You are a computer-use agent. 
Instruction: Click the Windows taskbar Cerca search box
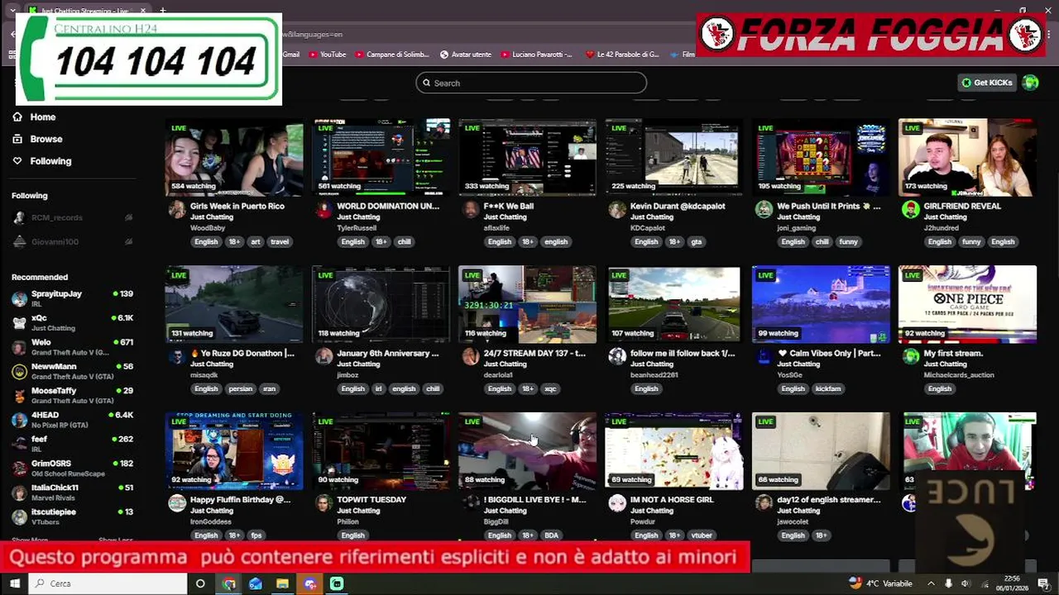(x=108, y=583)
